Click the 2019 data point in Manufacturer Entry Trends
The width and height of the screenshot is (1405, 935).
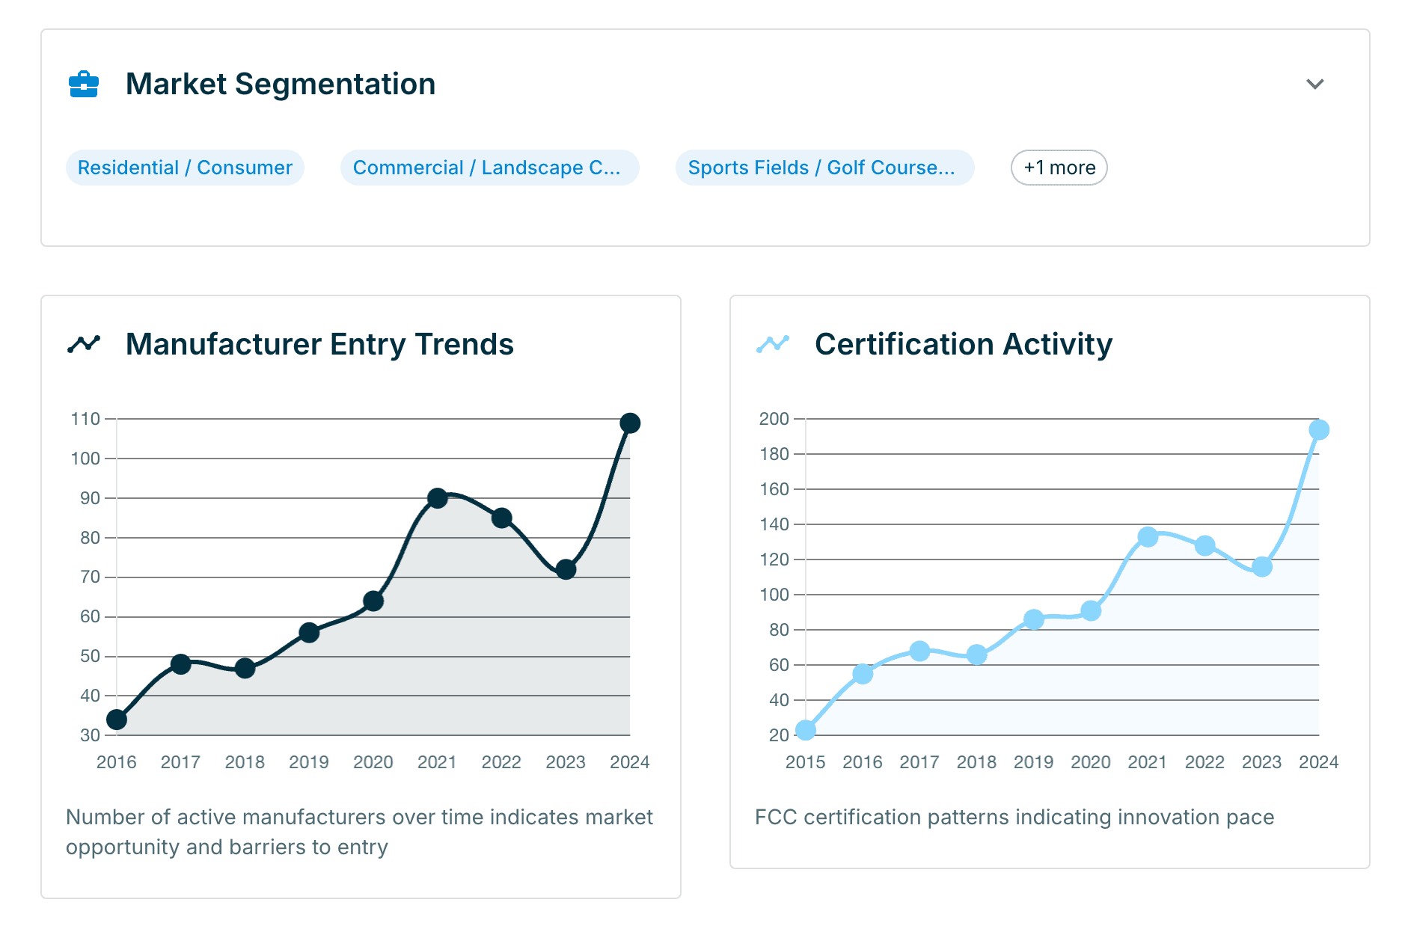(309, 633)
